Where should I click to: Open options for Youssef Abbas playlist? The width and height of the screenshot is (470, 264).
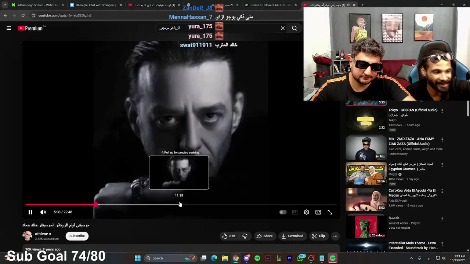coord(442,218)
